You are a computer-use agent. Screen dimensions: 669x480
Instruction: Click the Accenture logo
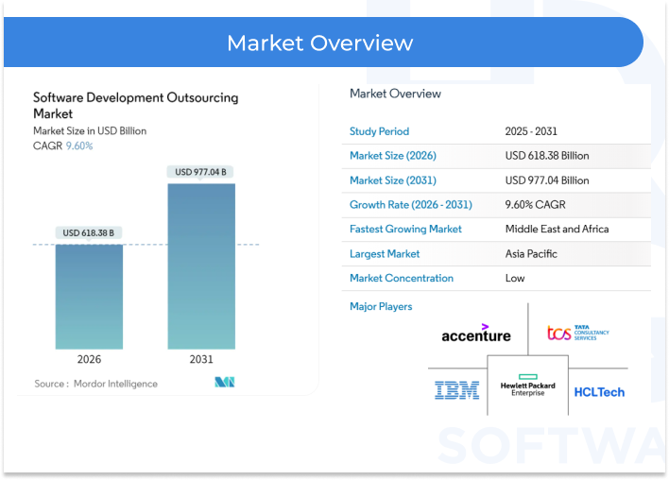tap(475, 334)
